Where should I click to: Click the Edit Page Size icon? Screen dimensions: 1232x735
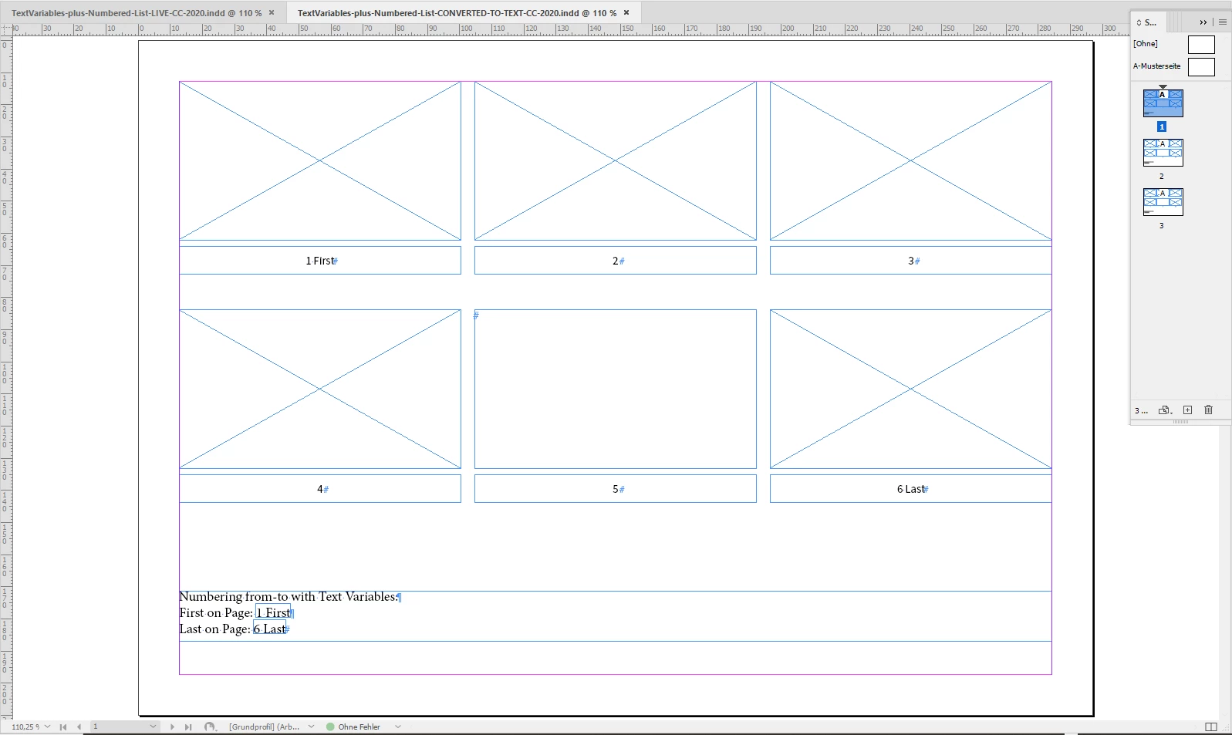[1166, 410]
